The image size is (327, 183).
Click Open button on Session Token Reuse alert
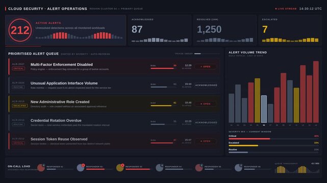coord(206,141)
